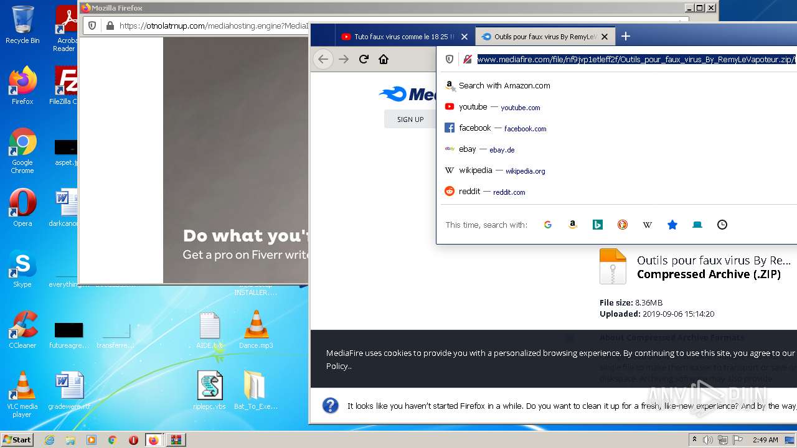Screen dimensions: 797x448
Task: Click the MediaFire logo
Action: (407, 94)
